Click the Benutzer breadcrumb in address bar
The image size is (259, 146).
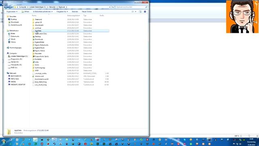point(52,7)
